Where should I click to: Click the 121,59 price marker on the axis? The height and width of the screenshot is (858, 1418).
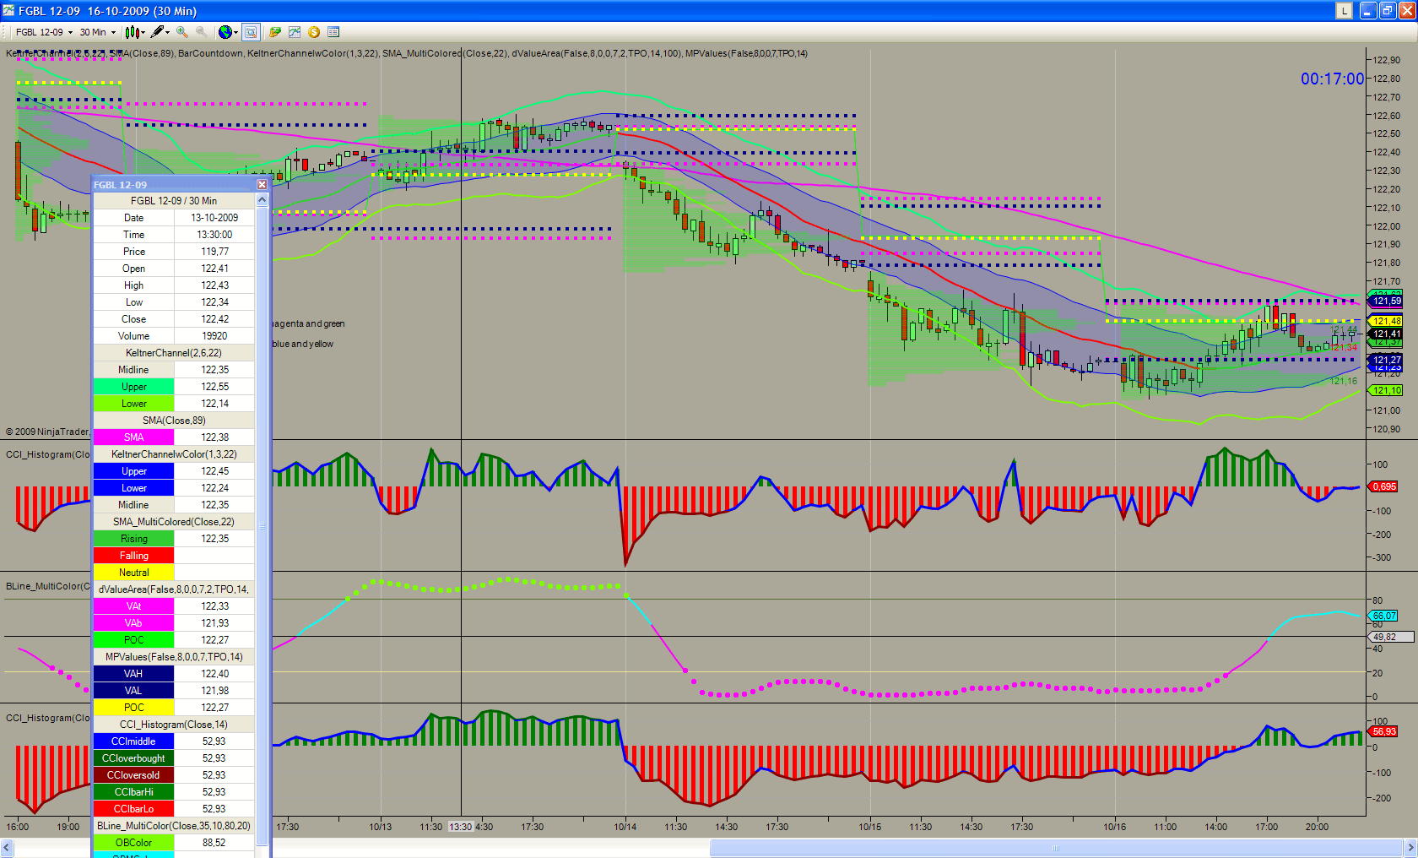click(x=1386, y=301)
